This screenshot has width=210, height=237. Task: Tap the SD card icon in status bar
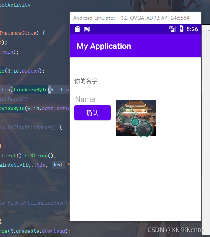tap(77, 29)
